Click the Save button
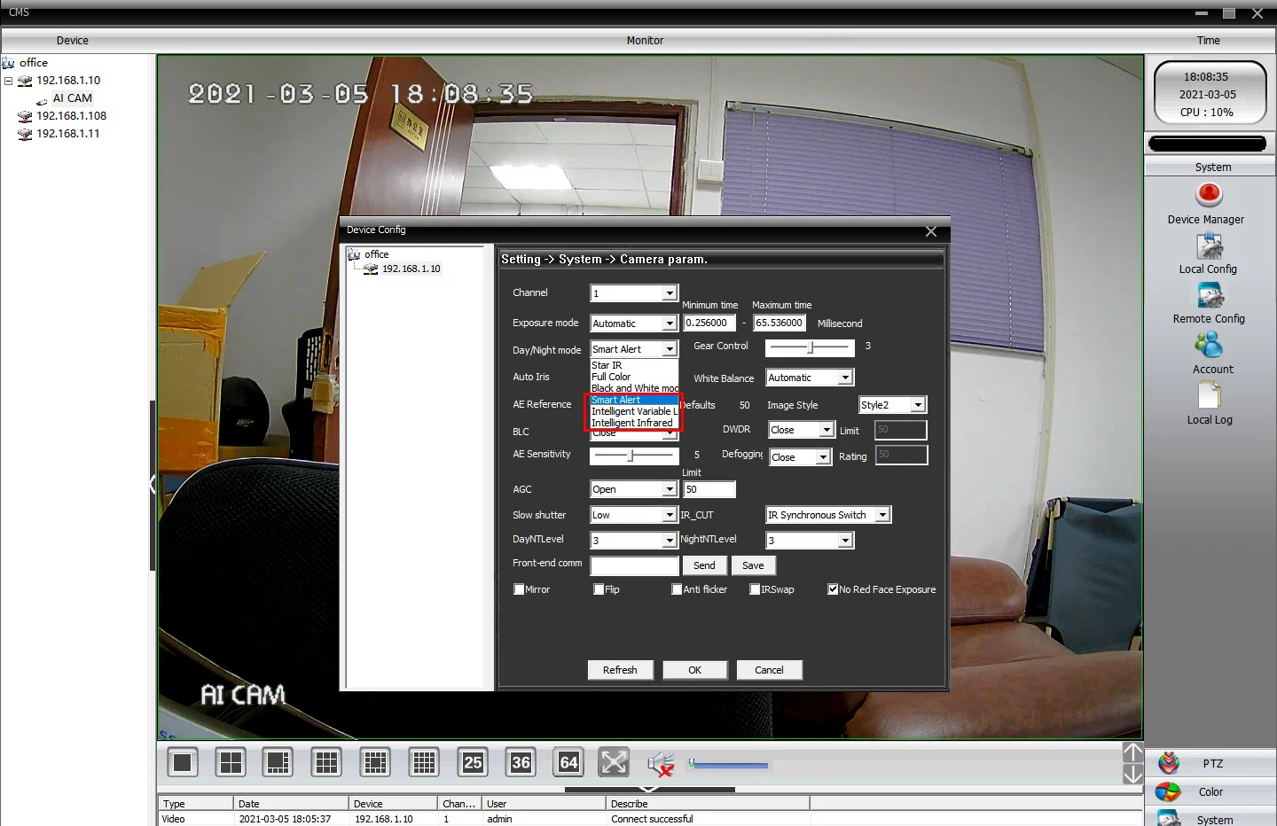Image resolution: width=1277 pixels, height=826 pixels. click(x=753, y=565)
